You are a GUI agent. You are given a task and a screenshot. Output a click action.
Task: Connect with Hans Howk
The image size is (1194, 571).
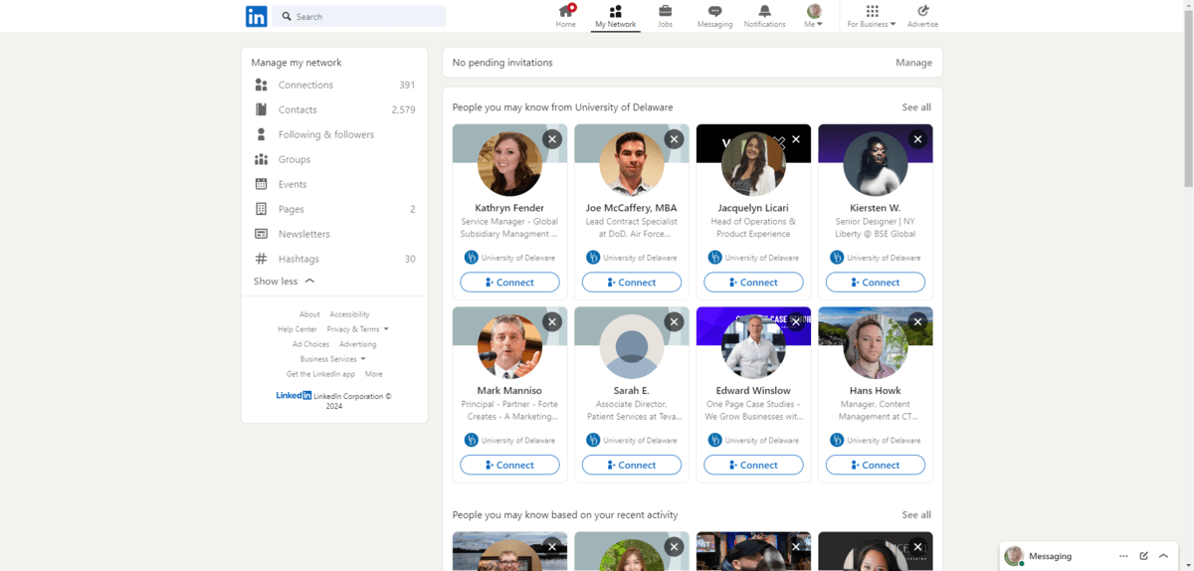[x=876, y=465]
